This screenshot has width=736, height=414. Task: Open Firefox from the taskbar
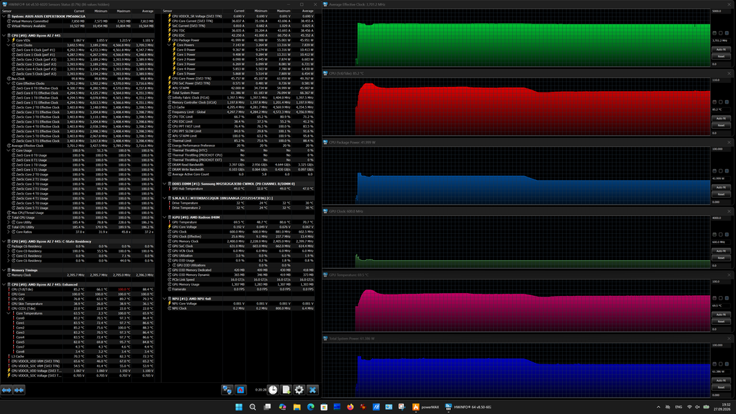[350, 407]
